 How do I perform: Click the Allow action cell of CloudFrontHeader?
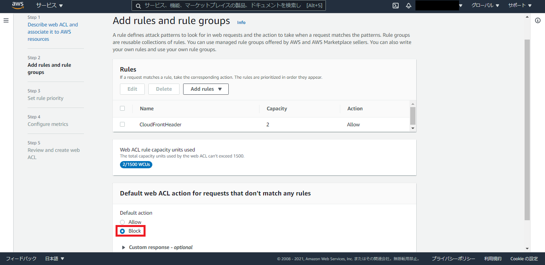tap(353, 124)
